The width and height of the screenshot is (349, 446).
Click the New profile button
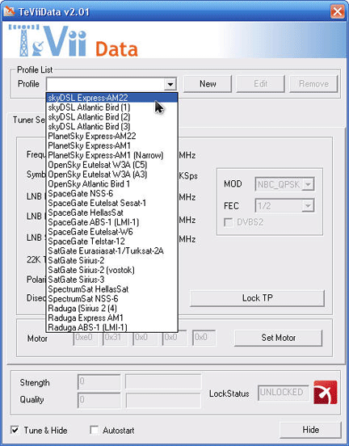pyautogui.click(x=208, y=84)
